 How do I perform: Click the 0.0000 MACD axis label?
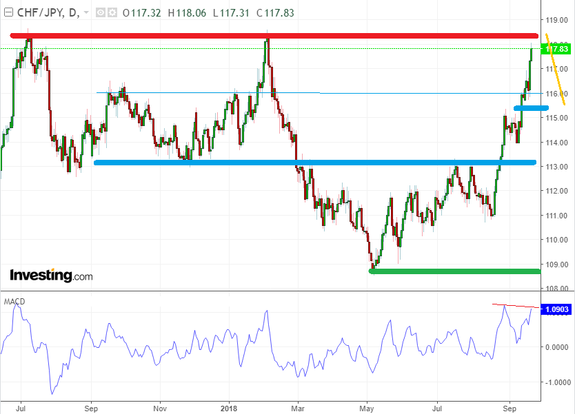click(558, 347)
